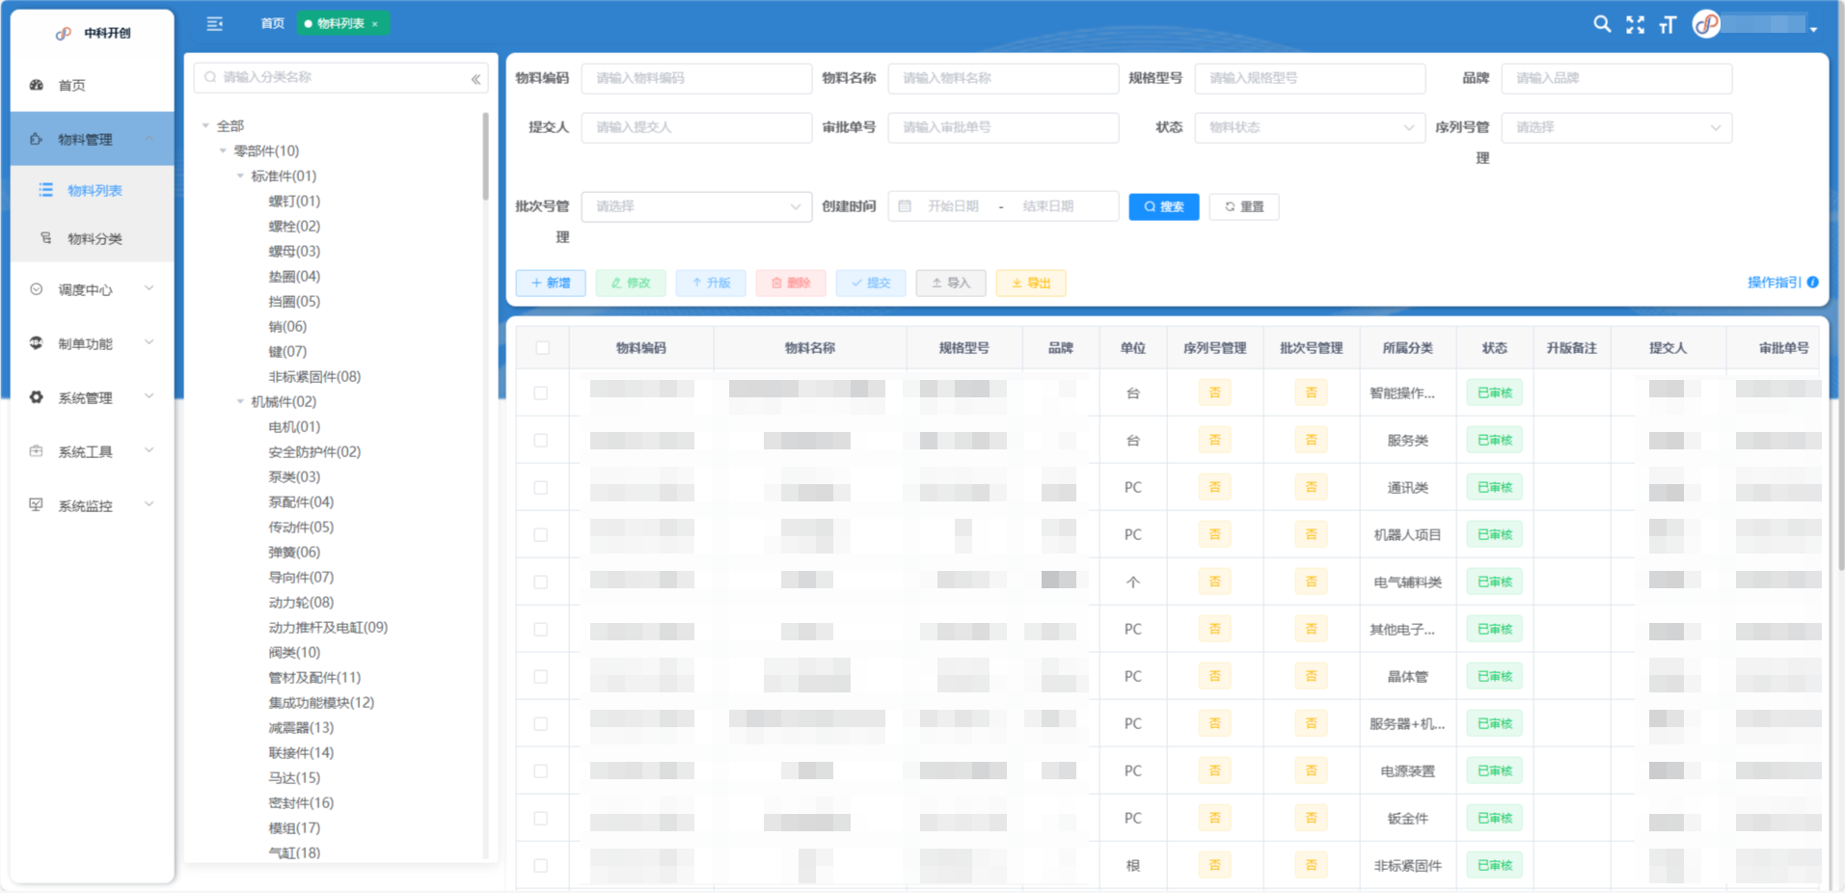
Task: Open 系统工具 in the sidebar menu
Action: [93, 451]
